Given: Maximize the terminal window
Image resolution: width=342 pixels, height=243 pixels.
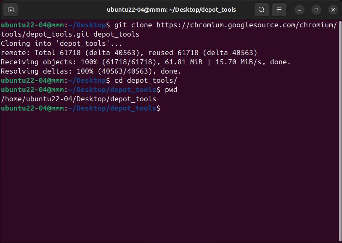Looking at the screenshot, I should pyautogui.click(x=316, y=10).
